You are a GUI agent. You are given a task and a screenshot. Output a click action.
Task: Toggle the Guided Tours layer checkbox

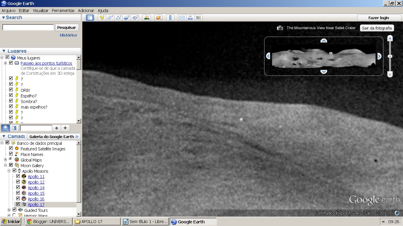pyautogui.click(x=14, y=210)
